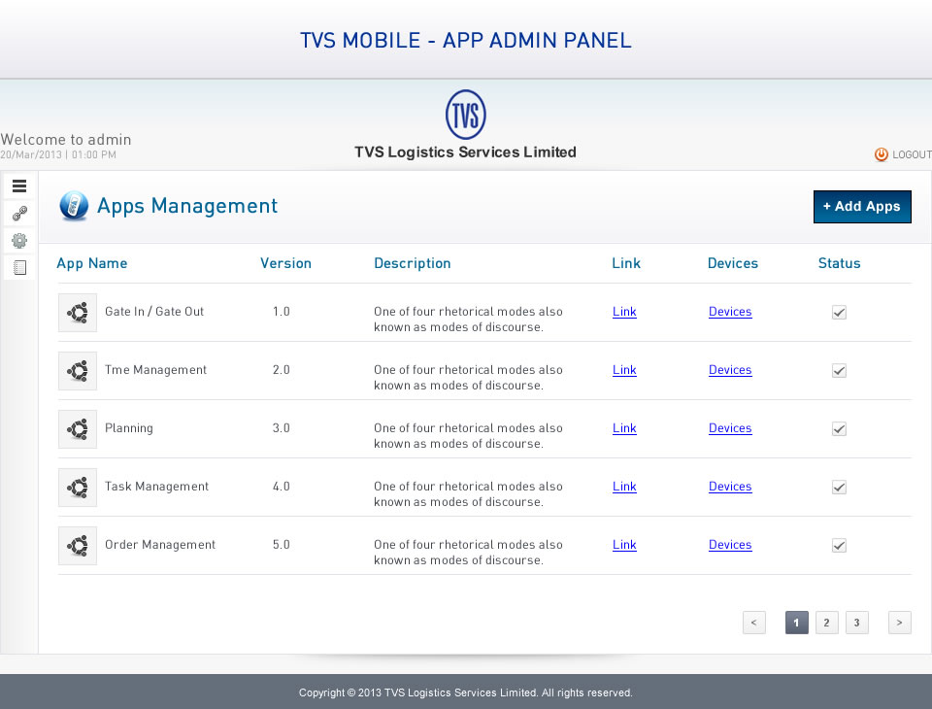
Task: Select page 1 in pagination
Action: point(796,623)
